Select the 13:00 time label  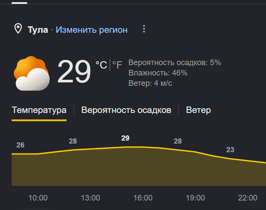pyautogui.click(x=90, y=198)
